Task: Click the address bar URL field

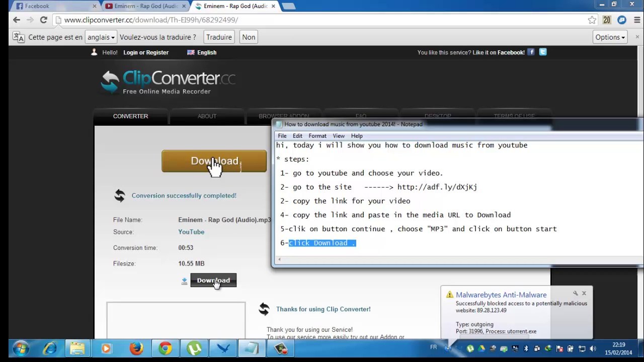Action: (322, 20)
